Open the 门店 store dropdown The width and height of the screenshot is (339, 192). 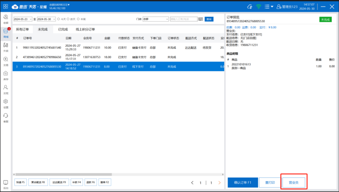pos(155,19)
